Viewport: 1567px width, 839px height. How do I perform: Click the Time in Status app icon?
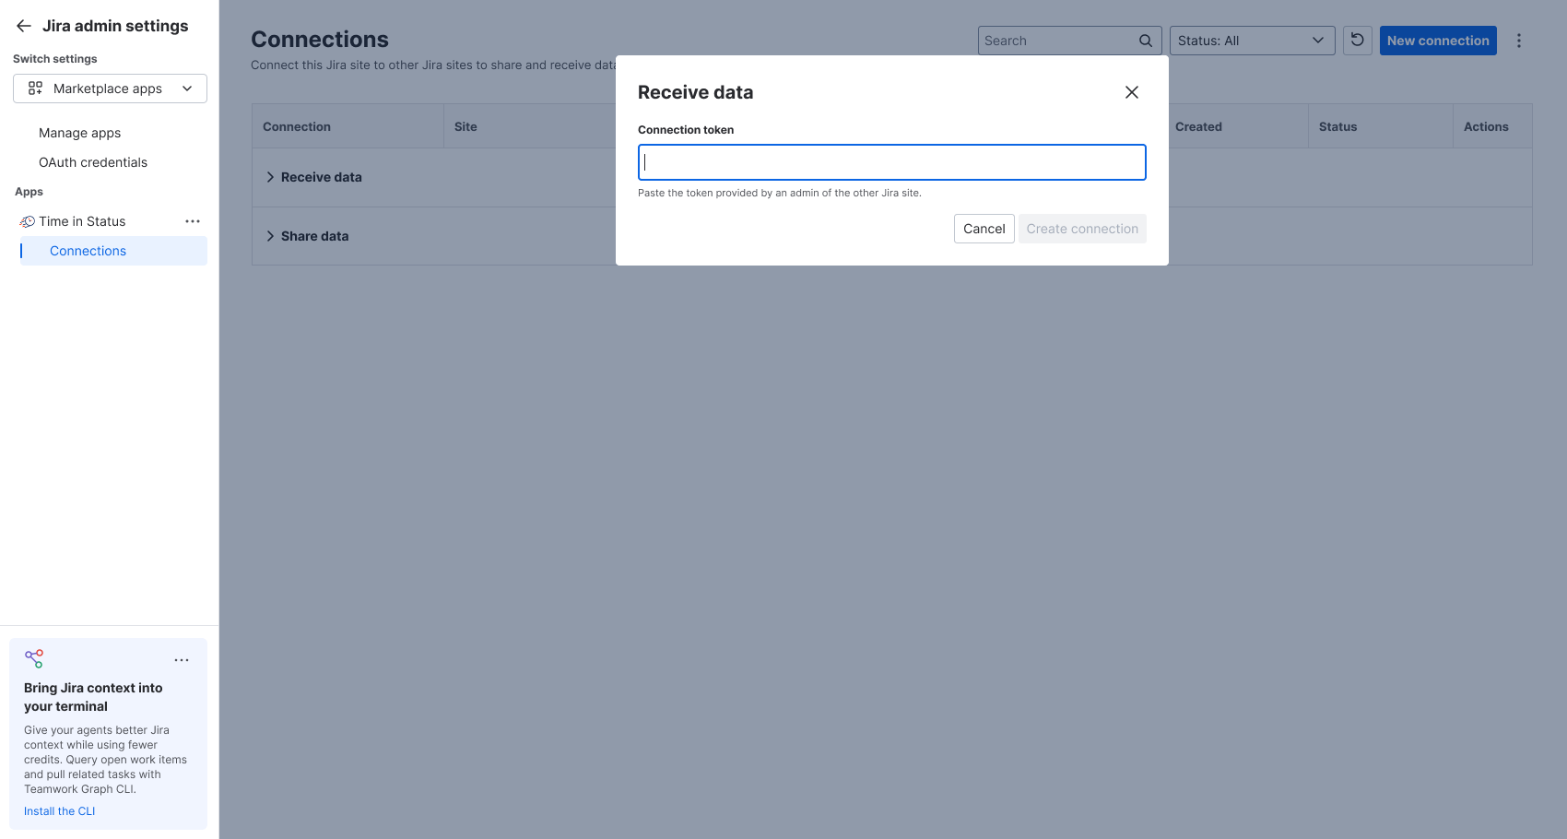[28, 221]
